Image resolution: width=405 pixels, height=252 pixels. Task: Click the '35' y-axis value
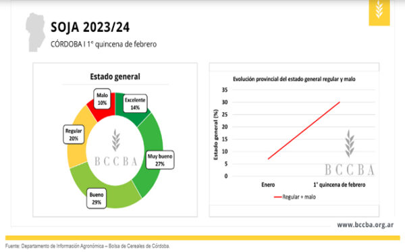click(x=225, y=90)
